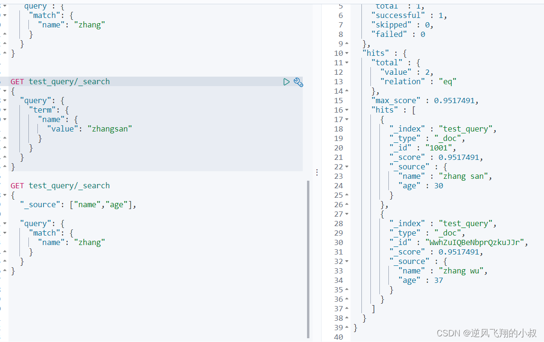Collapse the "_source" block on line 32

(347, 262)
